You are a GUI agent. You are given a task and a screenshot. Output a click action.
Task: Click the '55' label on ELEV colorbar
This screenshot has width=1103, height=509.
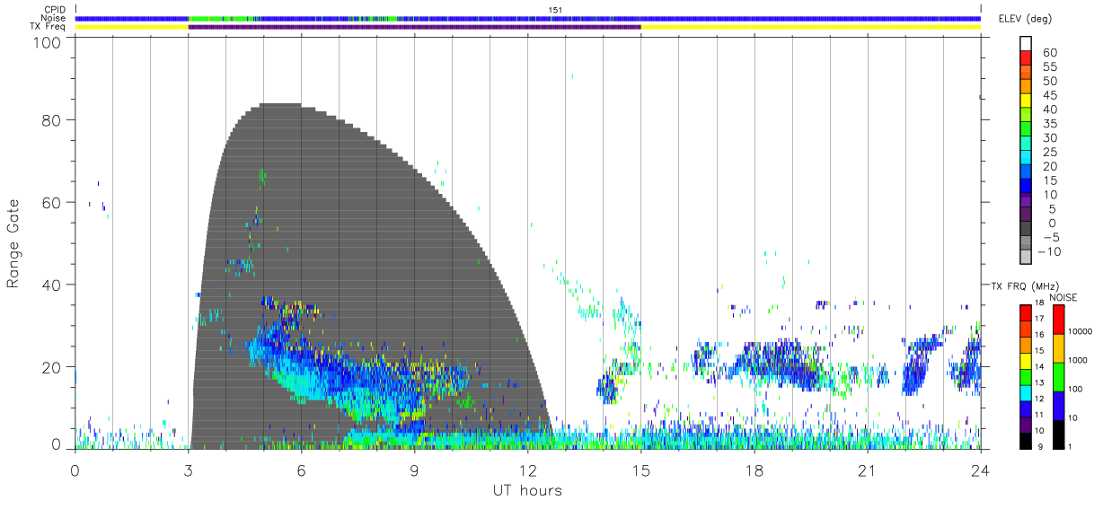(1050, 66)
